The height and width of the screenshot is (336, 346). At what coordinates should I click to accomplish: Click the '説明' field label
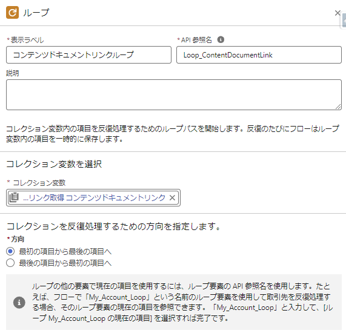pyautogui.click(x=13, y=73)
